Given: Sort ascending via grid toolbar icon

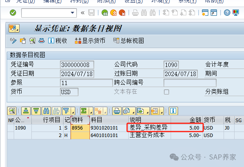Looking at the screenshot, I should [26, 111].
